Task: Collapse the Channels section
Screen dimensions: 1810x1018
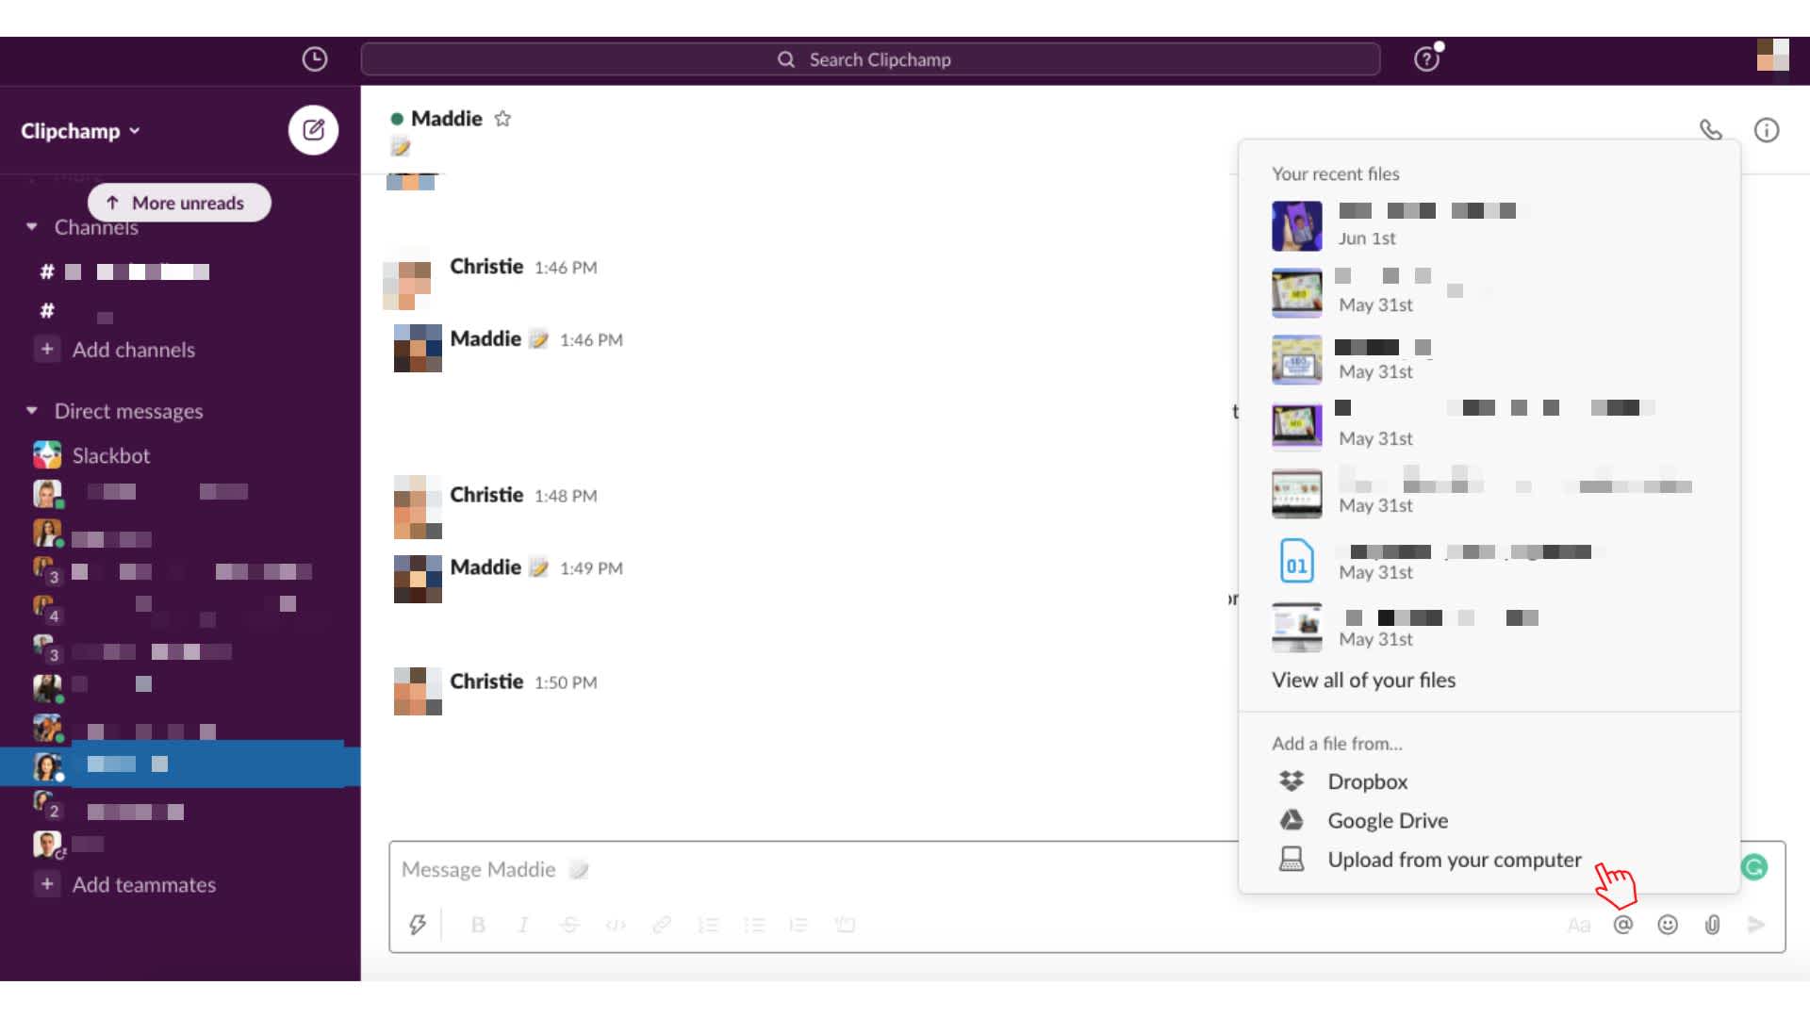Action: 32,227
